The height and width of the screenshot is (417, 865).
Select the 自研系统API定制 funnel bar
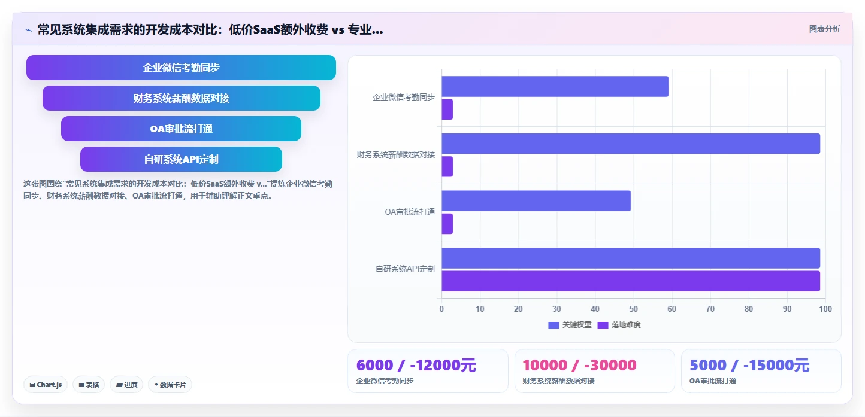[x=181, y=159]
